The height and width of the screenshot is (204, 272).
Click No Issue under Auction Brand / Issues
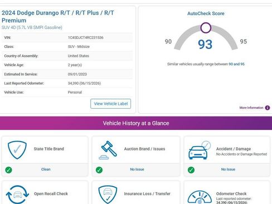click(137, 169)
